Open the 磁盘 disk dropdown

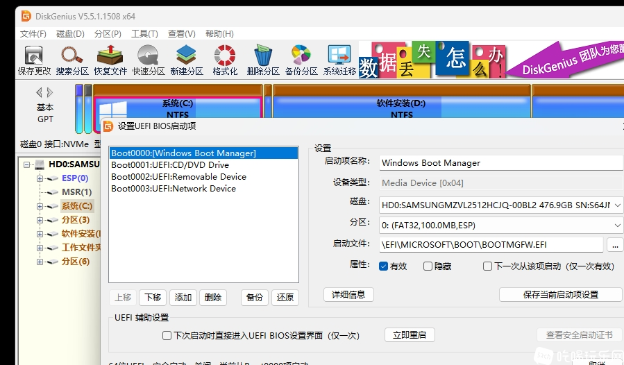click(618, 205)
